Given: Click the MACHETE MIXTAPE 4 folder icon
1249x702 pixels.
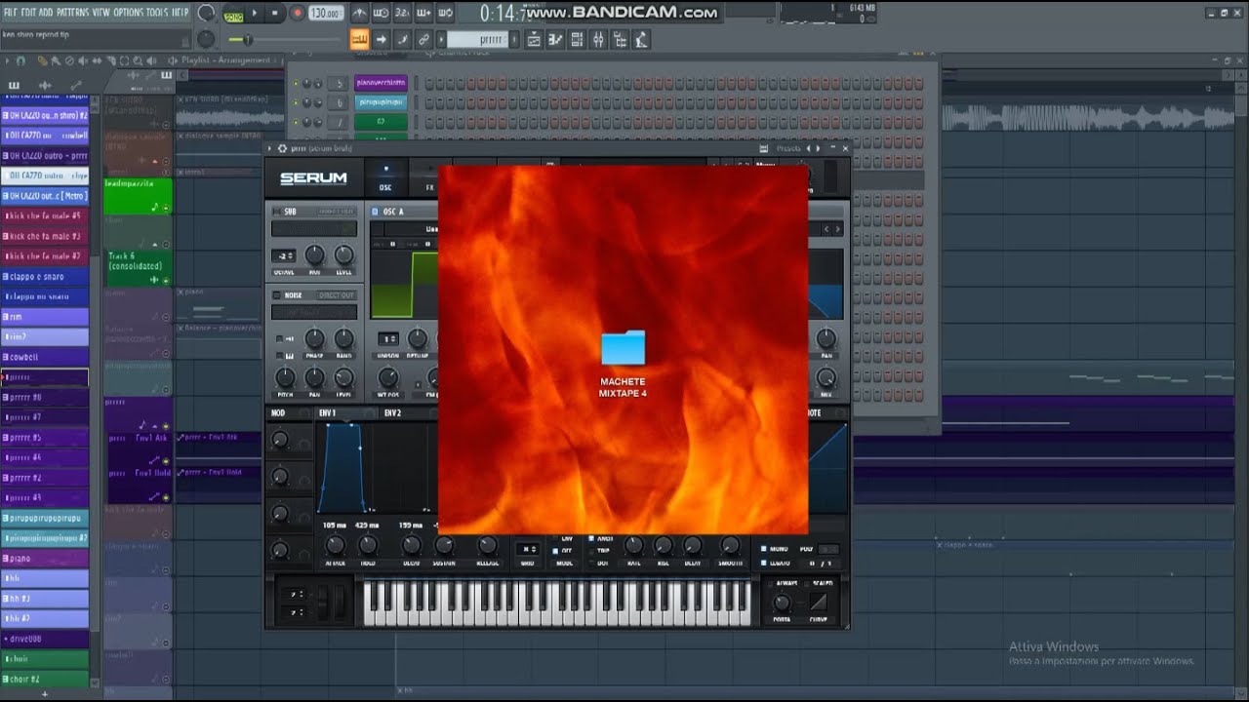Looking at the screenshot, I should [x=623, y=348].
